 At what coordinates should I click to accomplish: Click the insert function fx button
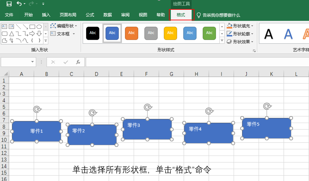point(78,62)
